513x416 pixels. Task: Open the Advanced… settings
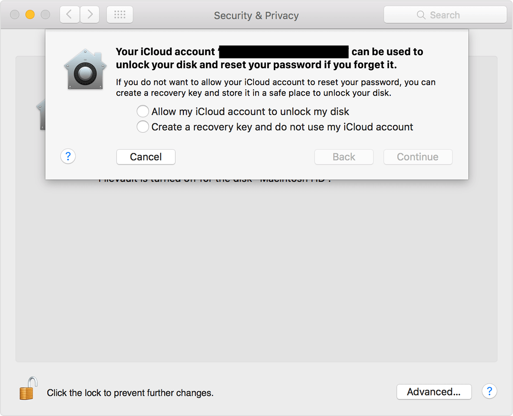(x=433, y=392)
